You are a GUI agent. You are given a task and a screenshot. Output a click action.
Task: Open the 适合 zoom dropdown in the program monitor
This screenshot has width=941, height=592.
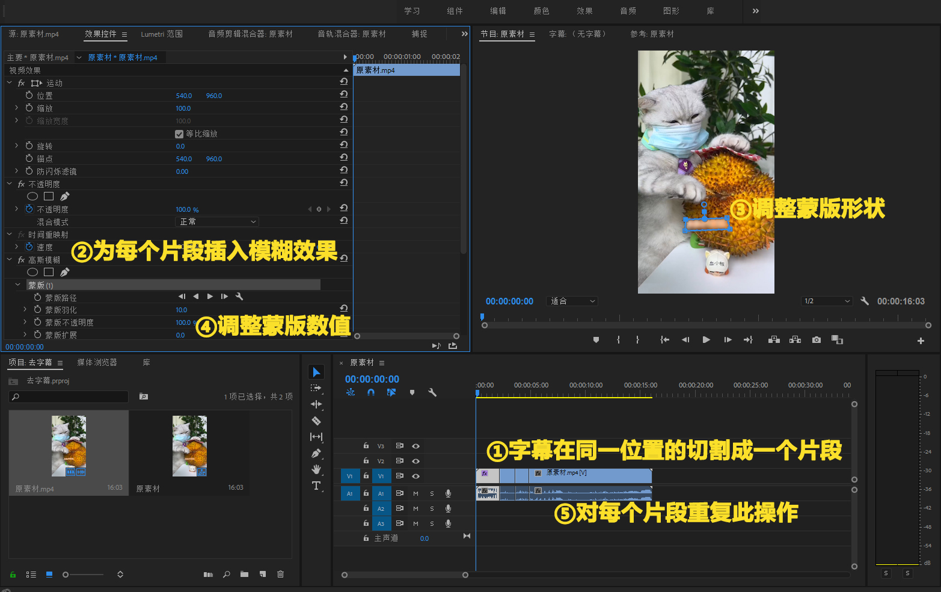click(x=571, y=301)
